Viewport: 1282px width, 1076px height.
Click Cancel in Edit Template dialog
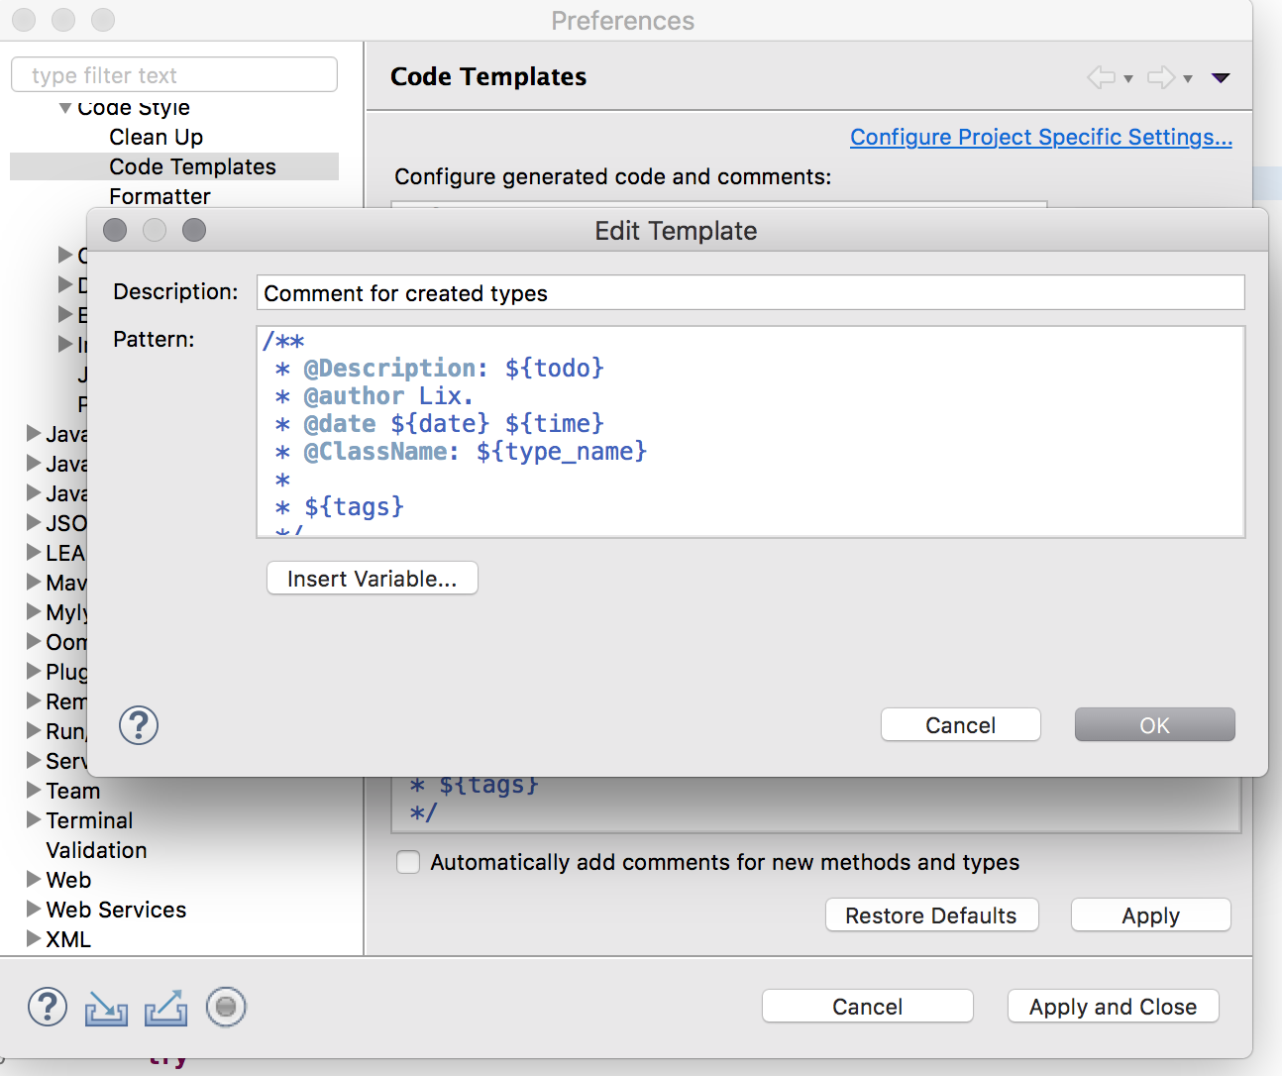(x=961, y=725)
